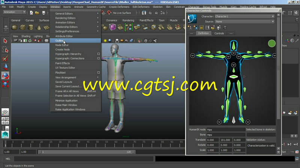
Task: Click the head bone on HumanIK figure
Action: point(233,46)
